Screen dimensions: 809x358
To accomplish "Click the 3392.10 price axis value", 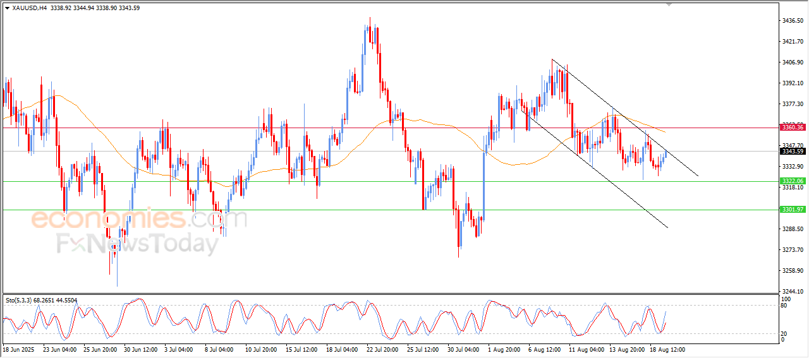I will click(x=793, y=83).
